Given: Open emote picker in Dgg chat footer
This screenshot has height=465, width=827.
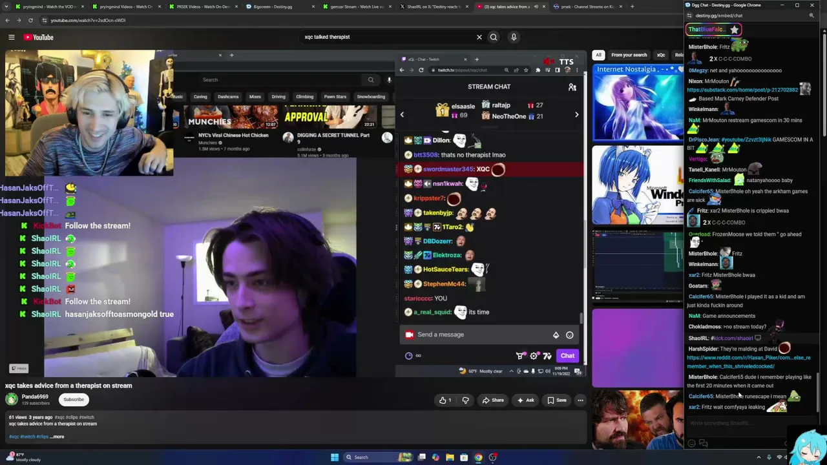Looking at the screenshot, I should [692, 444].
